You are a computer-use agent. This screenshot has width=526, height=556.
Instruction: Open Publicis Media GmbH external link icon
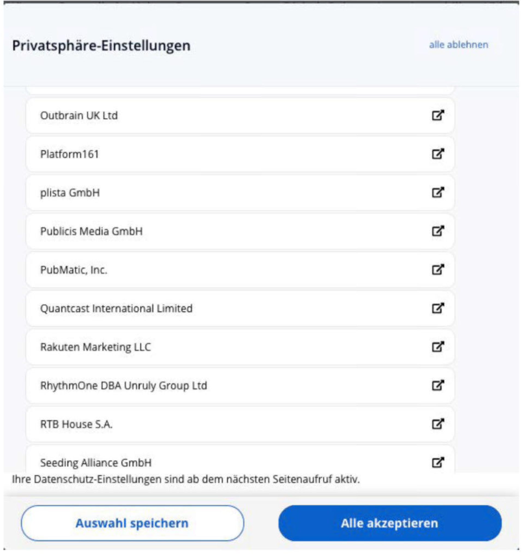438,231
